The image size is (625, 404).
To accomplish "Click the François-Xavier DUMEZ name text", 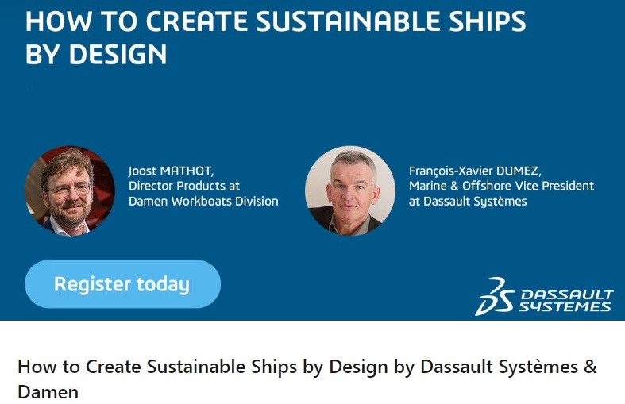I will pos(486,171).
